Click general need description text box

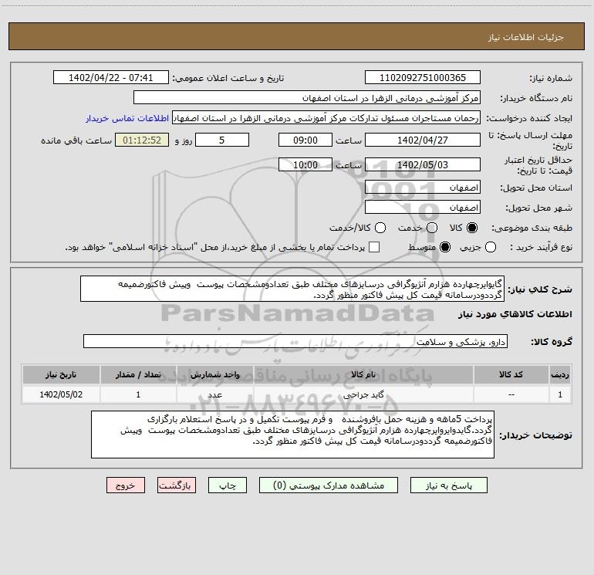pyautogui.click(x=292, y=289)
